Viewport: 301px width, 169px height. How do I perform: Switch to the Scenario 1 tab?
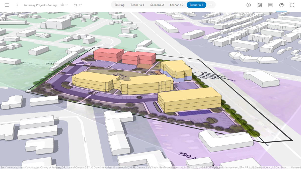[x=137, y=5]
